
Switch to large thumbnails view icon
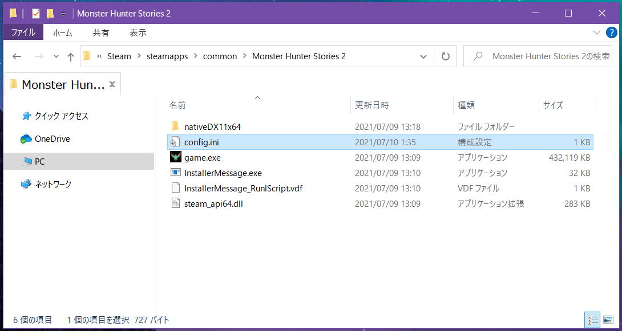tap(608, 320)
